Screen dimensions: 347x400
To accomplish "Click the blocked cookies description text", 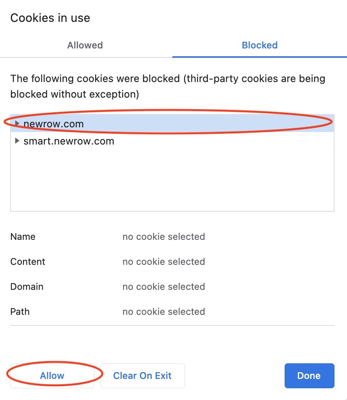I will coord(168,86).
